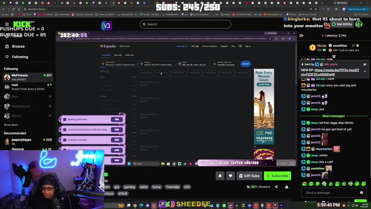371x209 pixels.
Task: Collapse the chat panel with arrow icon
Action: click(301, 35)
